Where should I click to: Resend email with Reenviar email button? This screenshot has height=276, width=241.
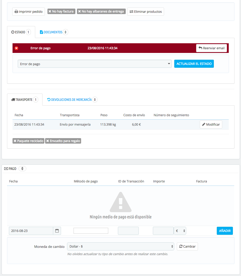coord(212,48)
